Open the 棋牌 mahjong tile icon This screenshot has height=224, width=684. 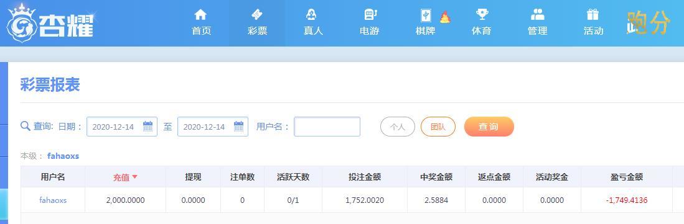pyautogui.click(x=425, y=16)
